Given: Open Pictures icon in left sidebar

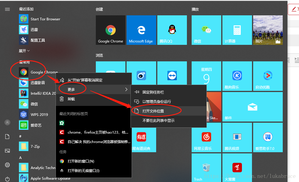Looking at the screenshot, I should coord(7,151).
